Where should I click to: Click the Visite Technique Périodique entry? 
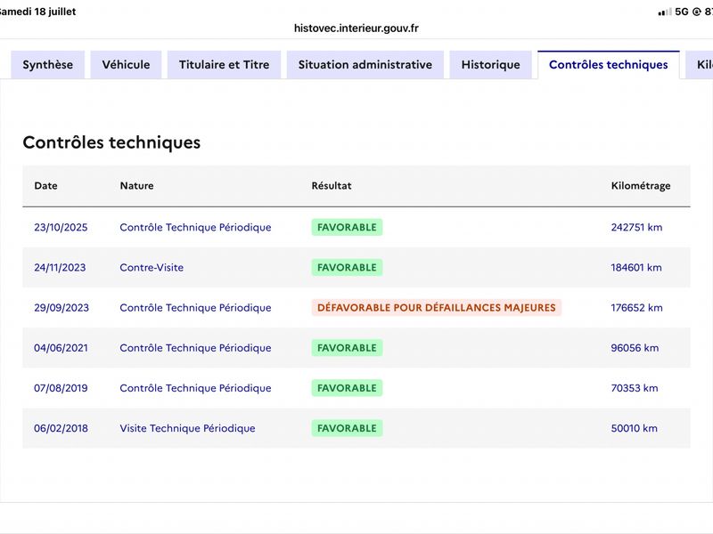[188, 428]
